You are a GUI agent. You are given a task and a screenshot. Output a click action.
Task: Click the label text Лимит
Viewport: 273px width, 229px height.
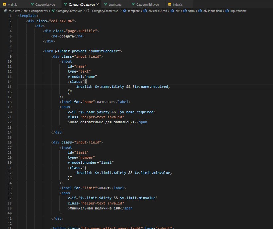coord(104,188)
